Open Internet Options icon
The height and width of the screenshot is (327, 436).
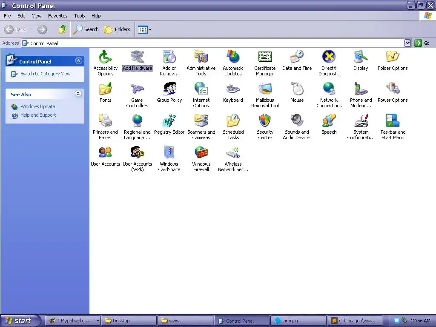pos(201,89)
